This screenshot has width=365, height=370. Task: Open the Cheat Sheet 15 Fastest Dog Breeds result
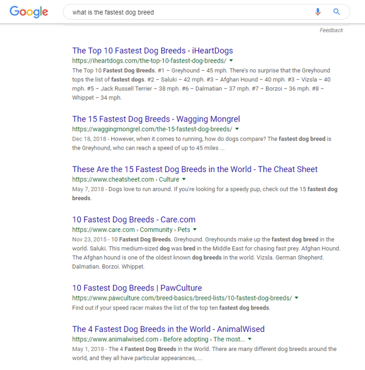[x=195, y=169]
